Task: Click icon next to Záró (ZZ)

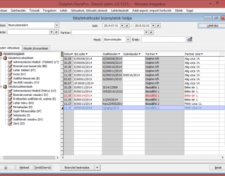Action: tap(10, 124)
